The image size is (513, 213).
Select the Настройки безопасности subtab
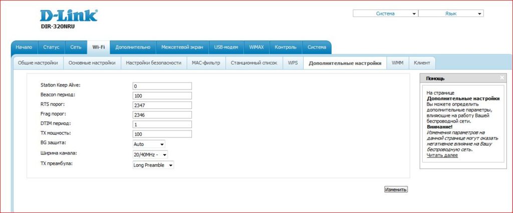point(153,63)
